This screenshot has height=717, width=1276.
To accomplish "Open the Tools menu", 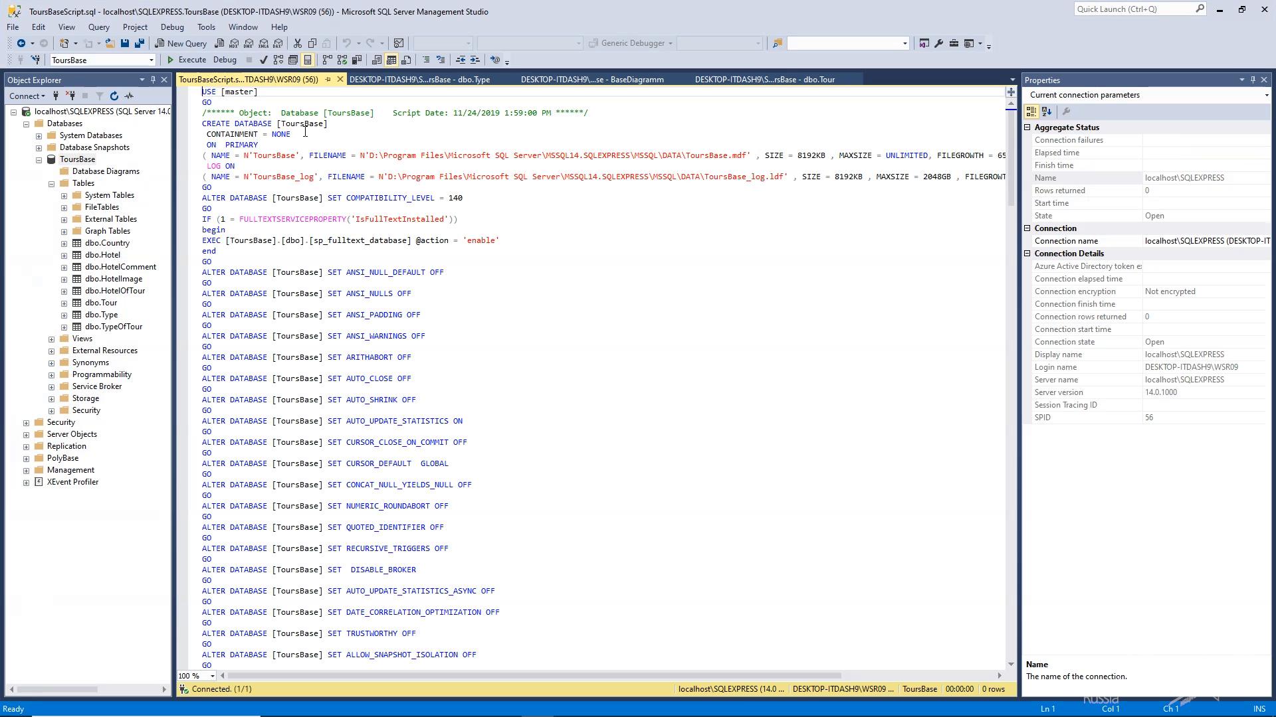I will (x=206, y=27).
